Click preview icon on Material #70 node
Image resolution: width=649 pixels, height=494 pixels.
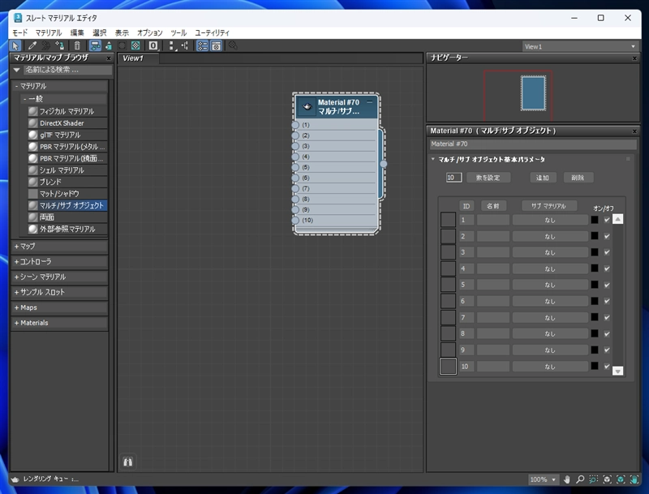pos(307,107)
